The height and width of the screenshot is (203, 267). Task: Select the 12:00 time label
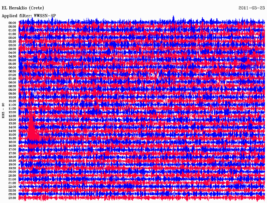click(x=12, y=112)
